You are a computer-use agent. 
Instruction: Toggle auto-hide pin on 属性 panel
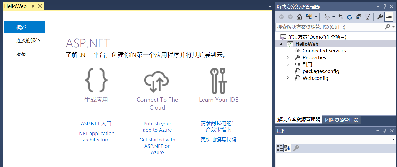pos(385,131)
